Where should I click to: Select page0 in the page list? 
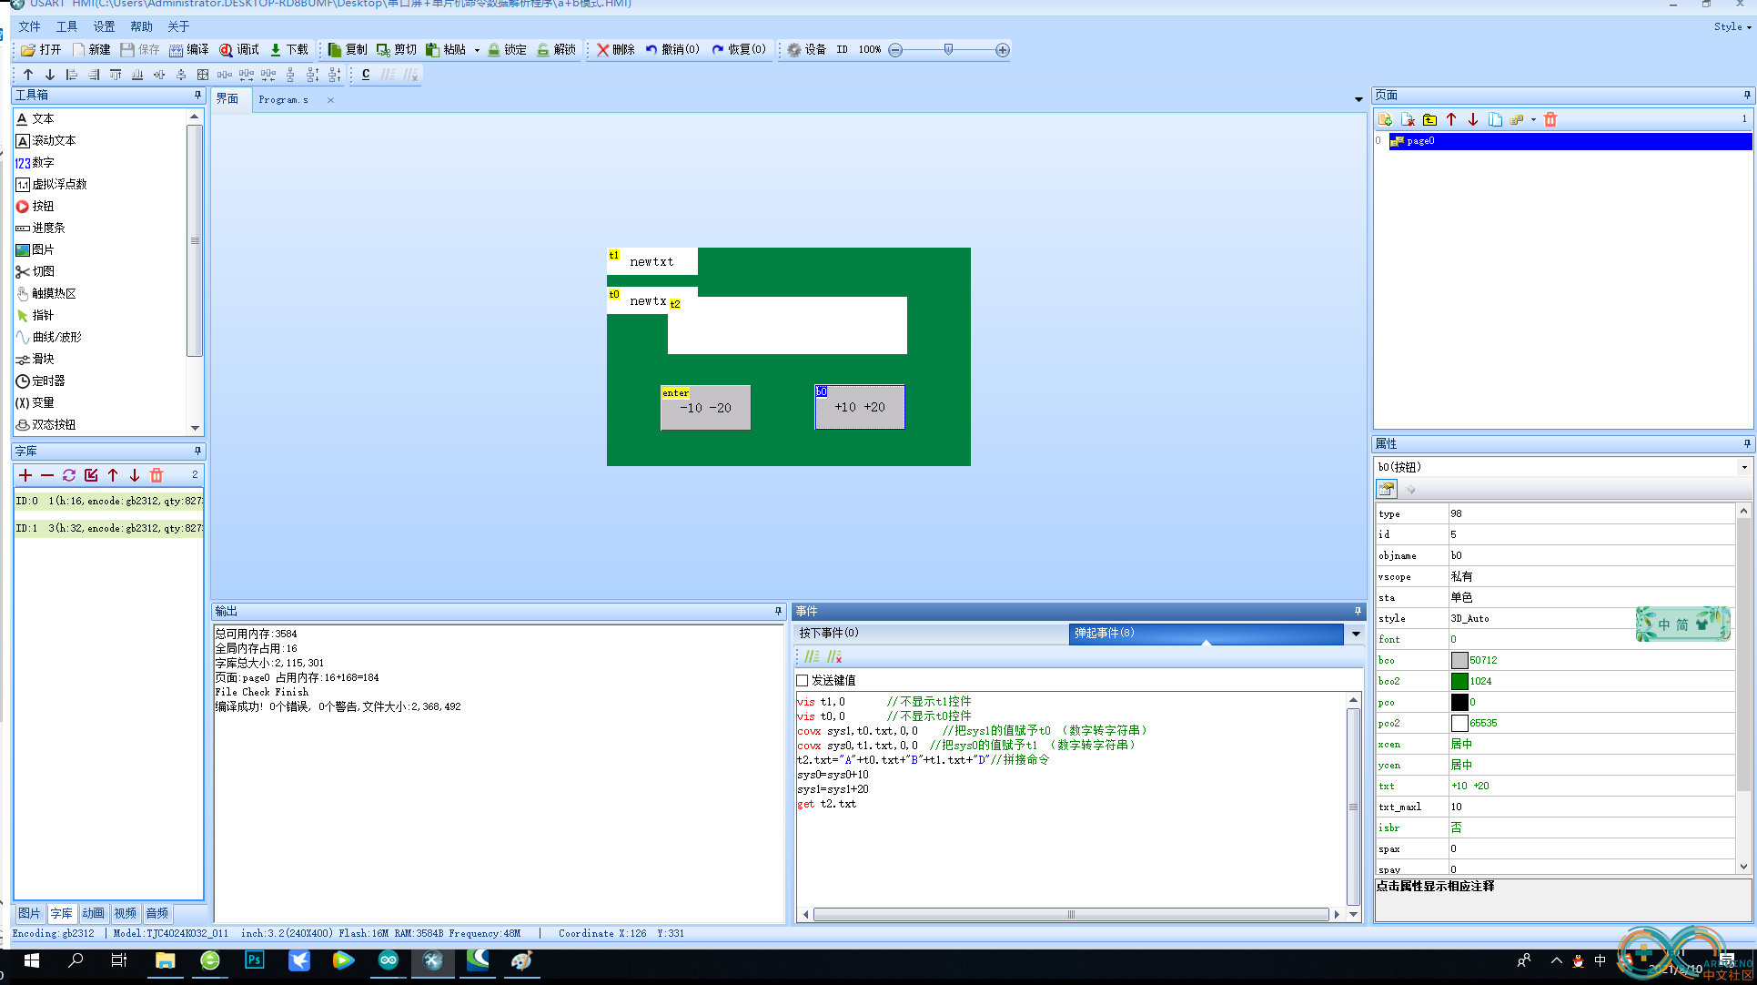[x=1570, y=141]
